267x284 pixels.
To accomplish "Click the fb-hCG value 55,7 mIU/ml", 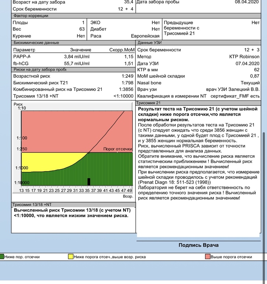I will coord(77,63).
